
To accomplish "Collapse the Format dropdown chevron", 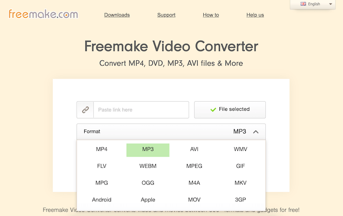I will pos(256,132).
